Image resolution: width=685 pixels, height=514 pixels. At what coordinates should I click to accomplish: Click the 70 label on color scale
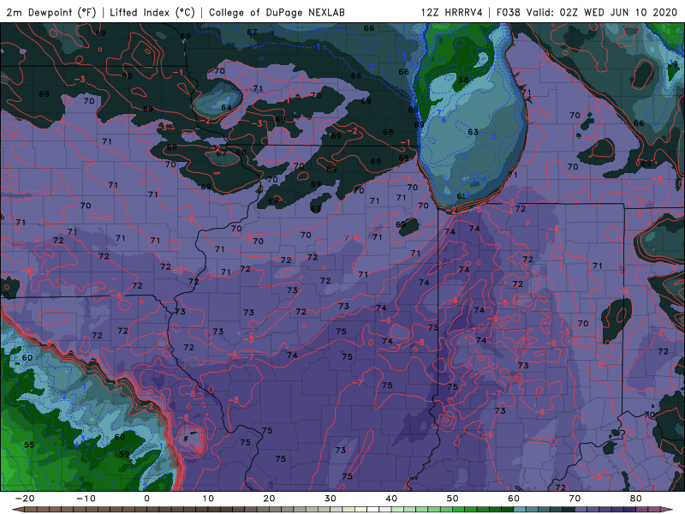point(575,499)
